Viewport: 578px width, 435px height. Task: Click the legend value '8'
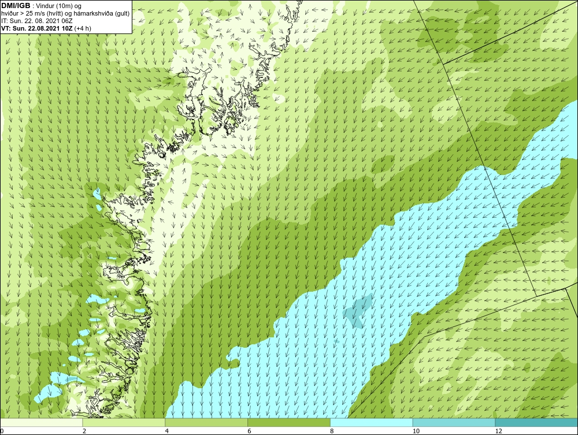[332, 431]
